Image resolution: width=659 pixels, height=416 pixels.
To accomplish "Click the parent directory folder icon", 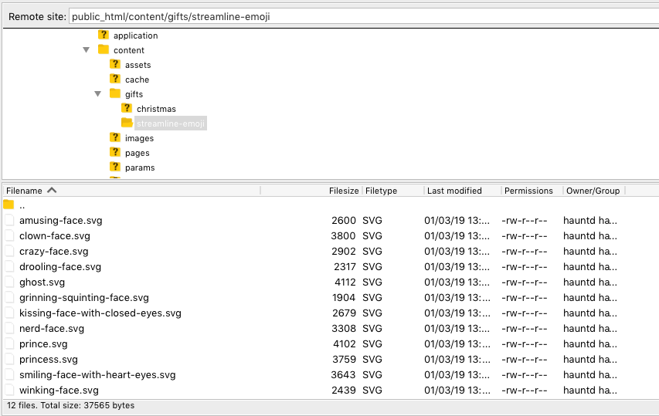I will pos(9,205).
